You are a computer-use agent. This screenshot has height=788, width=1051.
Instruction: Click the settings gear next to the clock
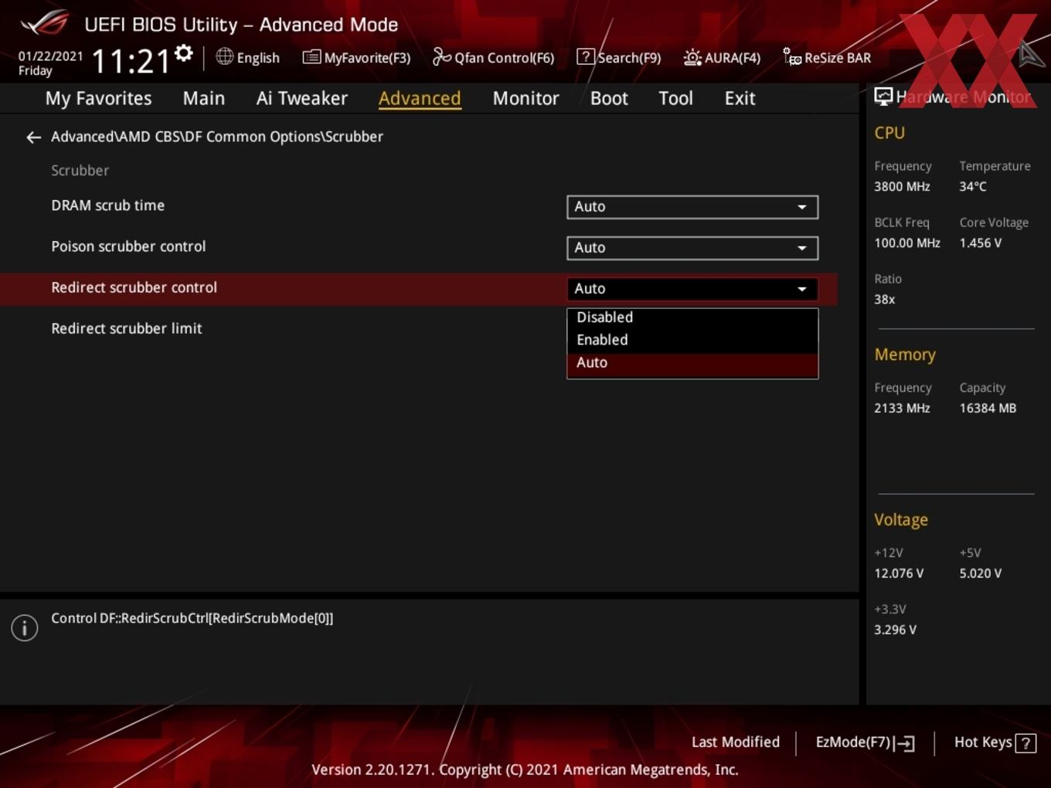(x=183, y=53)
